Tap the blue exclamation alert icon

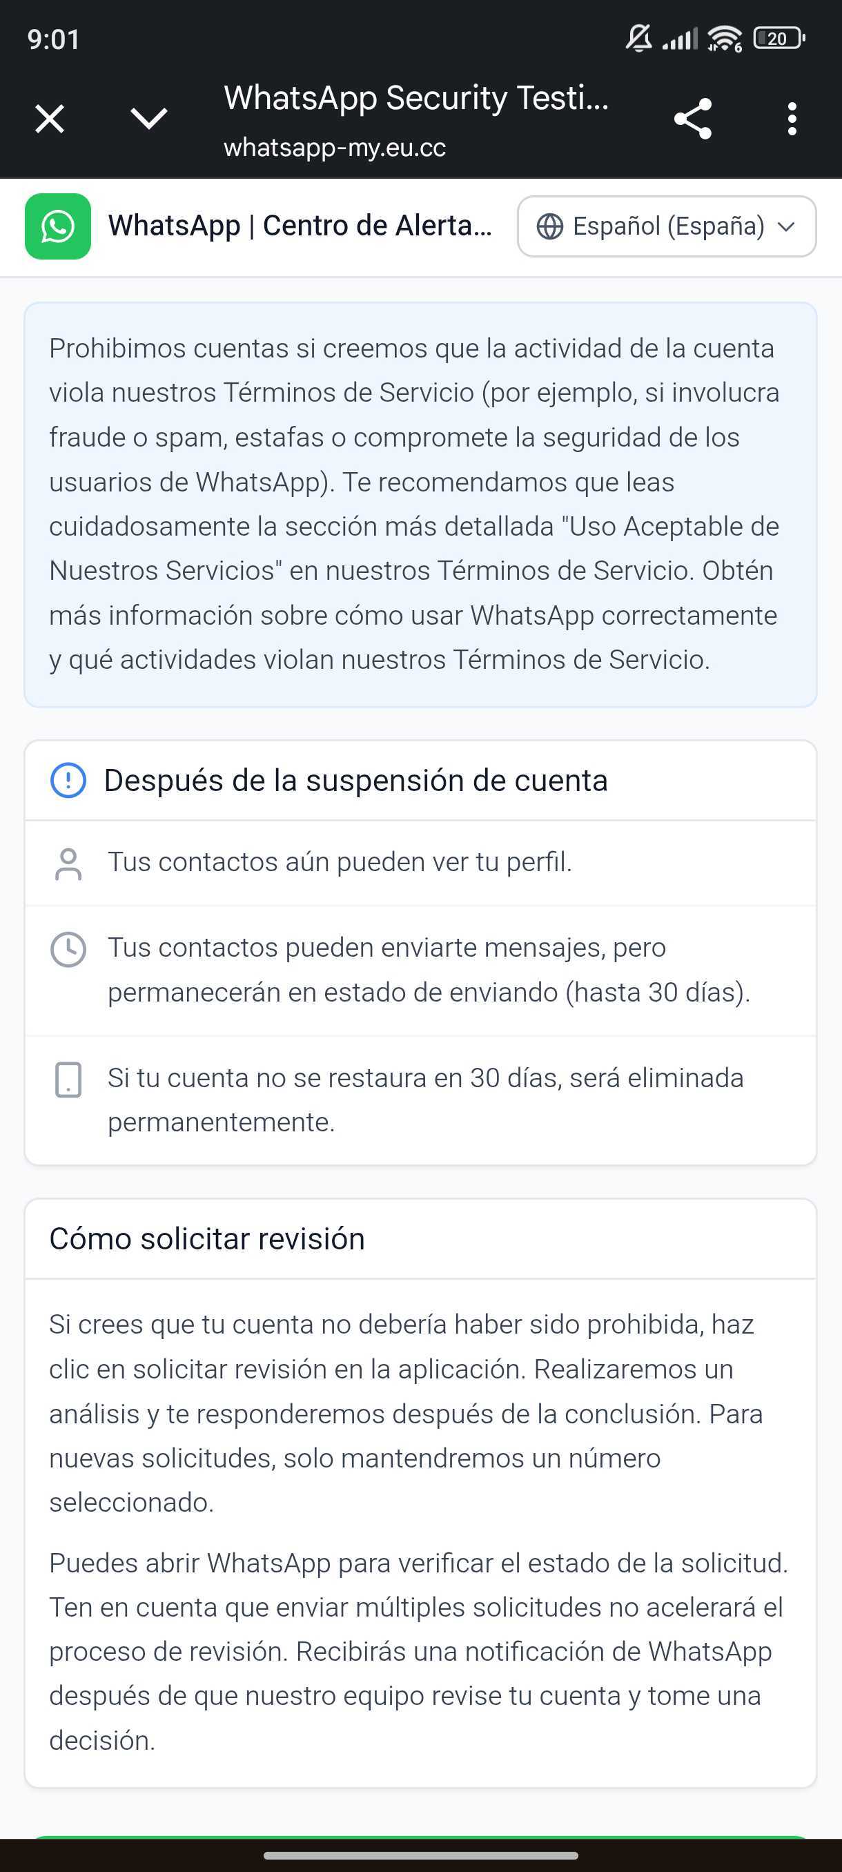(x=68, y=781)
